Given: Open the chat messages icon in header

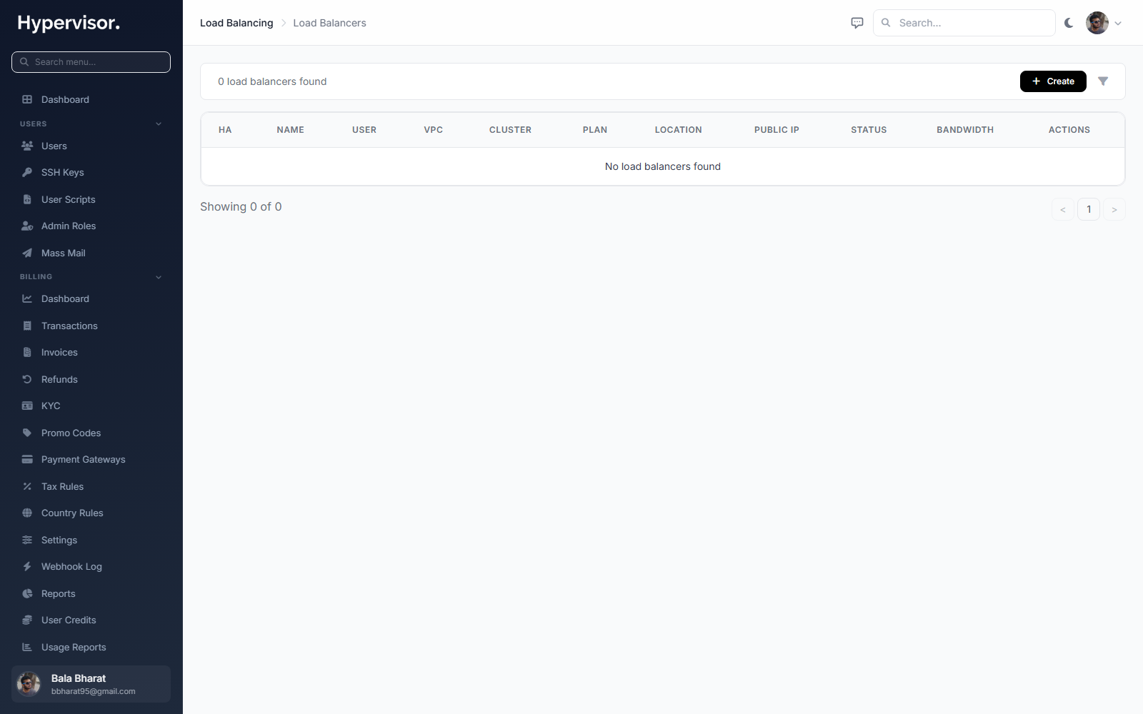Looking at the screenshot, I should tap(857, 23).
